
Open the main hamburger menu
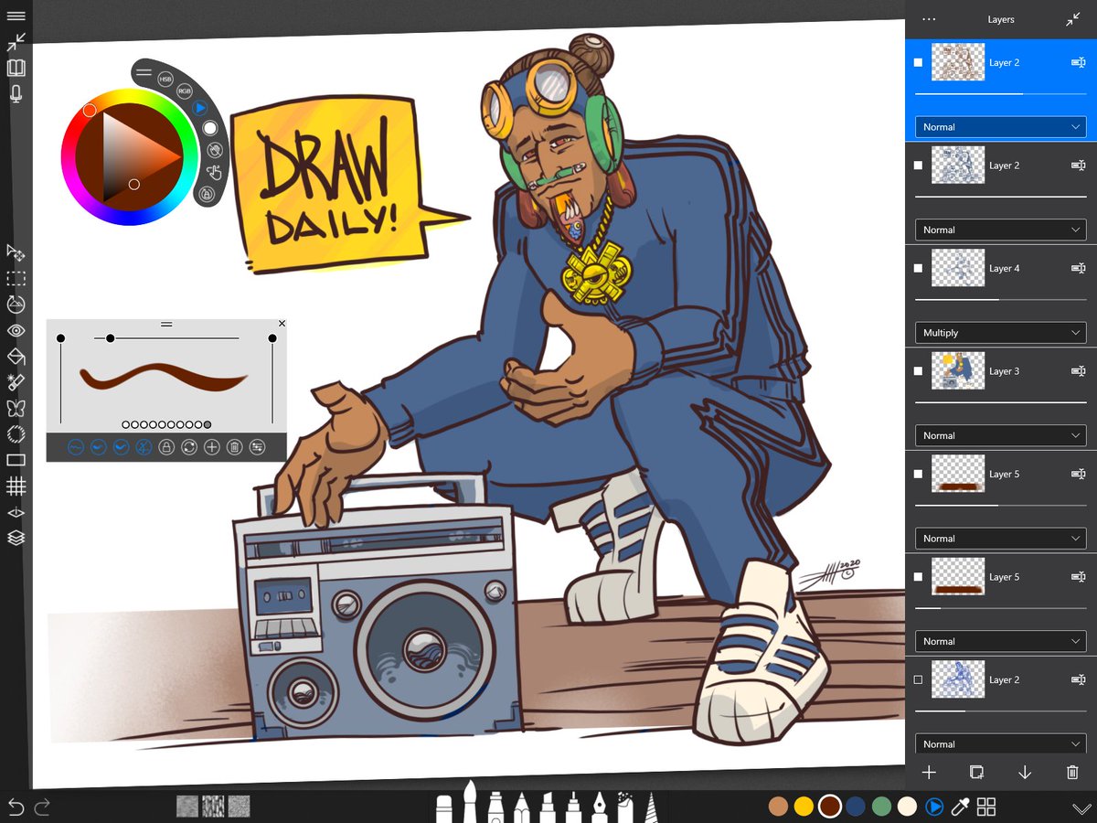tap(16, 16)
